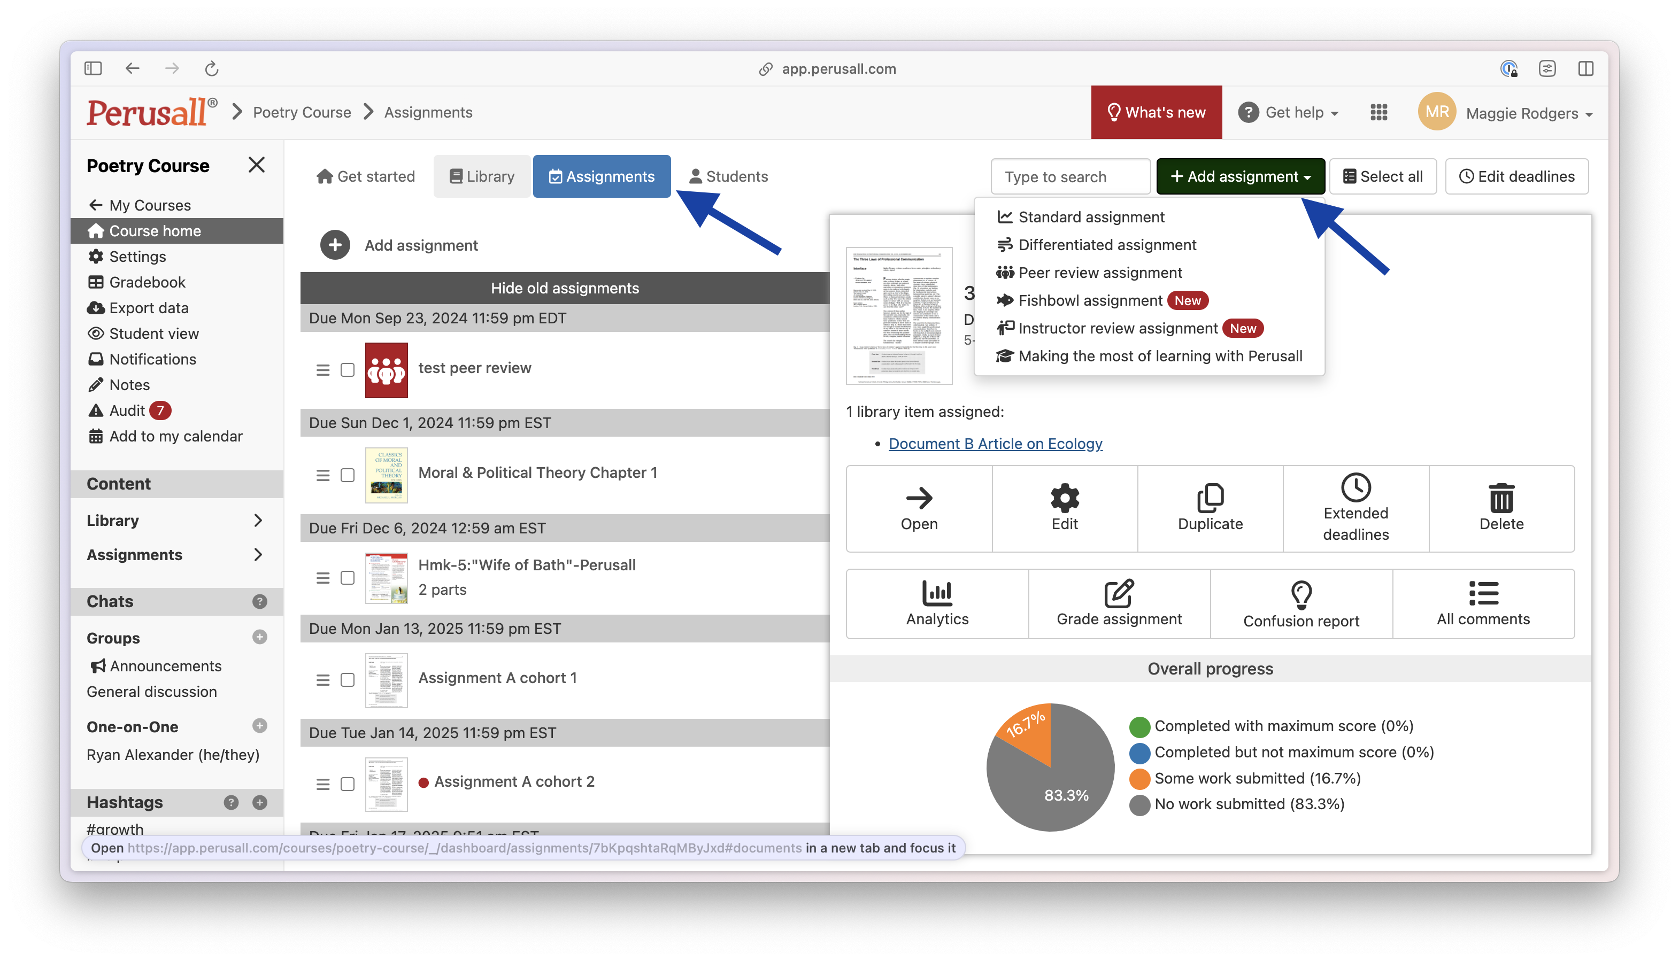Click the Open arrow button
This screenshot has height=961, width=1679.
point(919,508)
